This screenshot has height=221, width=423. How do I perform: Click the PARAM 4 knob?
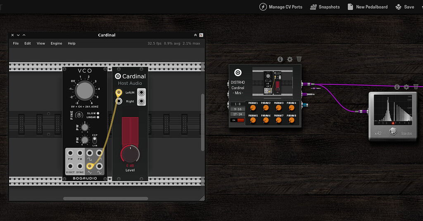(x=292, y=108)
